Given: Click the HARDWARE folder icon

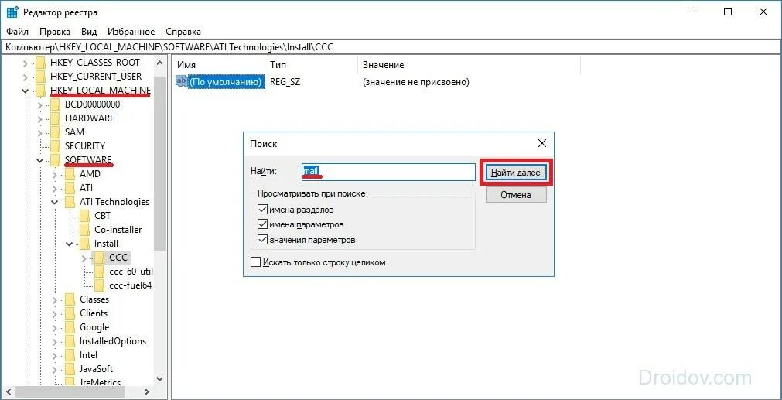Looking at the screenshot, I should tap(56, 118).
